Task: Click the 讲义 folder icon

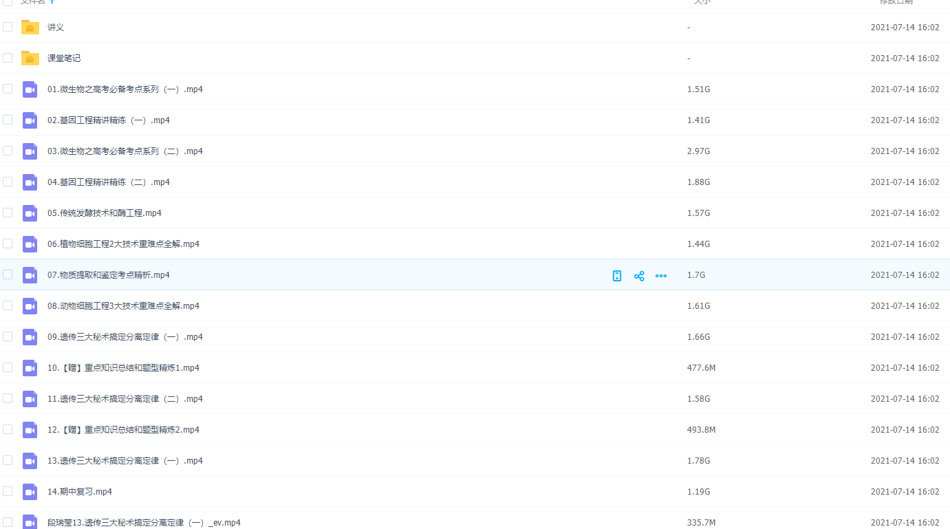Action: pyautogui.click(x=30, y=28)
